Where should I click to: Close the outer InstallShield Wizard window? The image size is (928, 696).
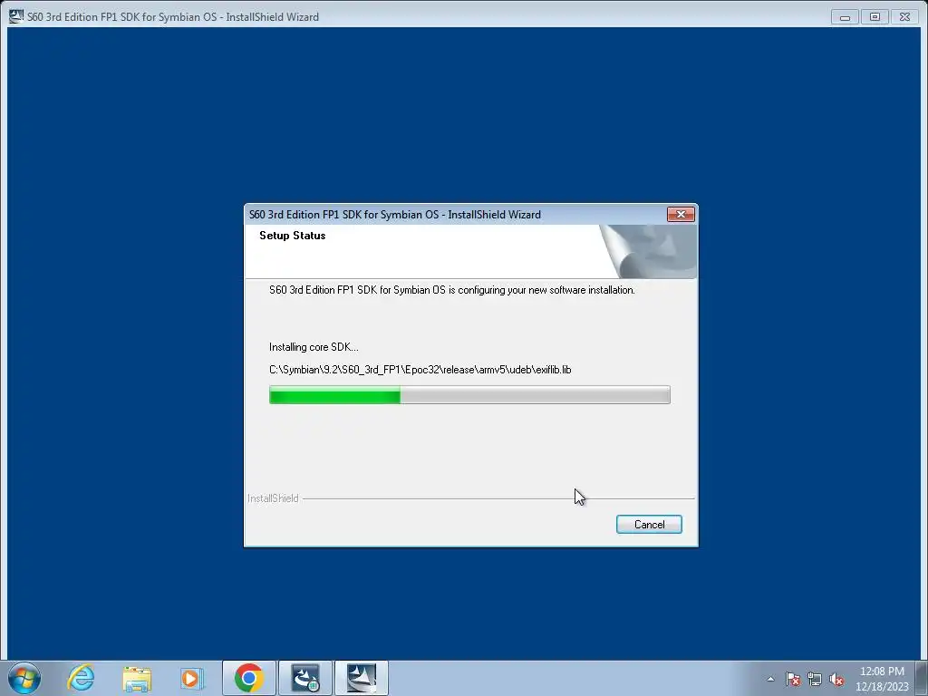[x=904, y=17]
